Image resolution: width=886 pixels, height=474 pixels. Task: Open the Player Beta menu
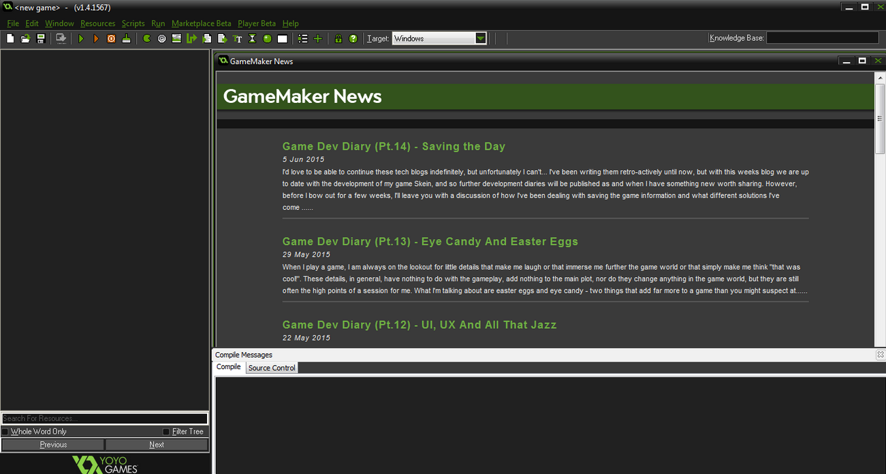(x=257, y=23)
